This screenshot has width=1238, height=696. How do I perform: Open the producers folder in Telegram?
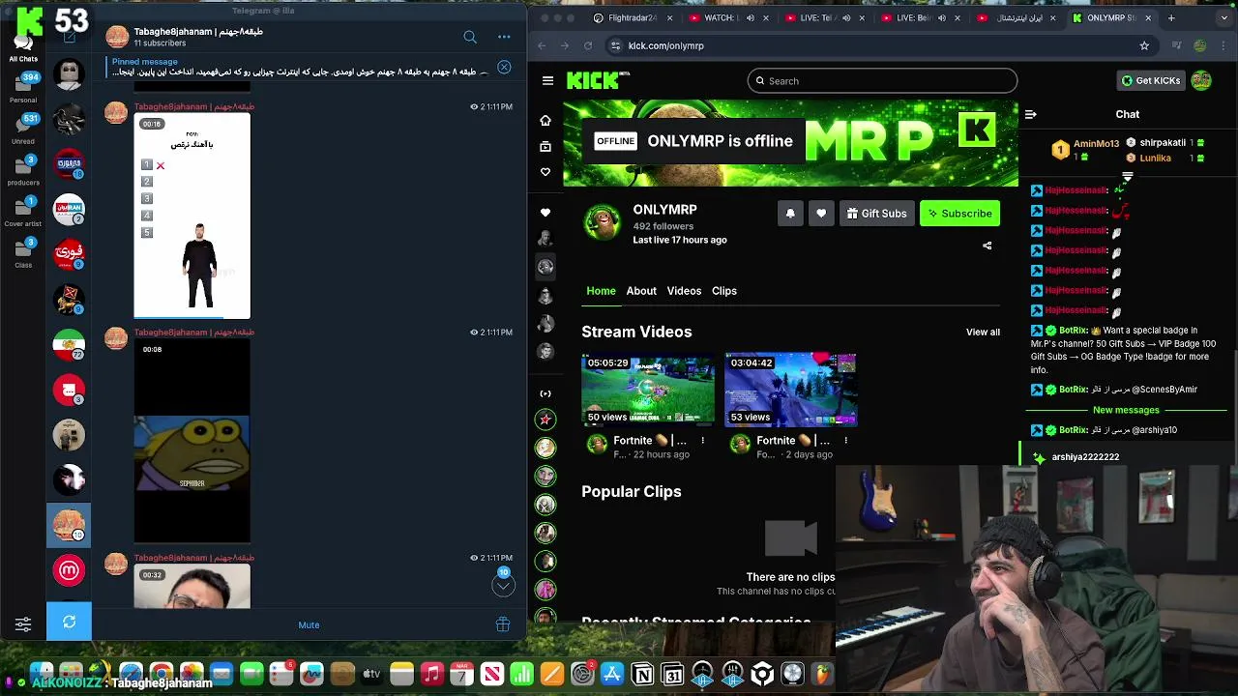pyautogui.click(x=23, y=171)
